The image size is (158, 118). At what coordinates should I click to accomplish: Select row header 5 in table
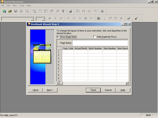coord(60,65)
